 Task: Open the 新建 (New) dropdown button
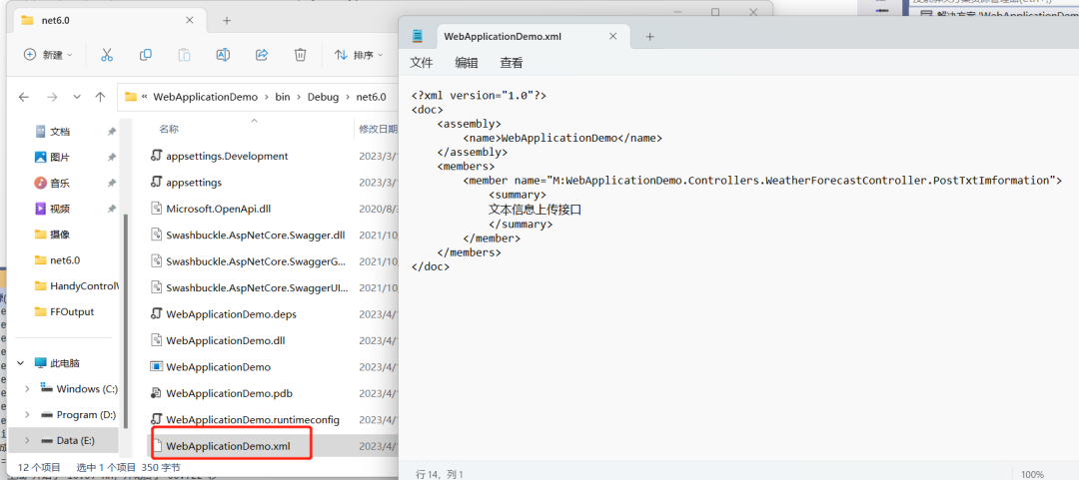pos(48,55)
